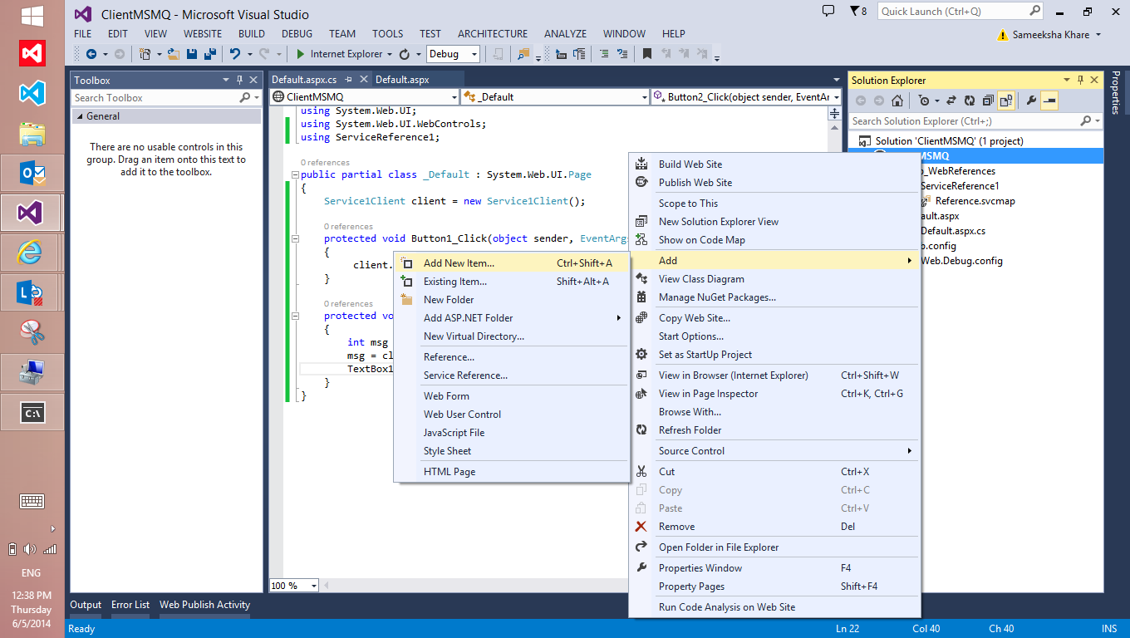Select Solution 'ClientMSMQ' tree node
The height and width of the screenshot is (638, 1130).
pos(950,141)
